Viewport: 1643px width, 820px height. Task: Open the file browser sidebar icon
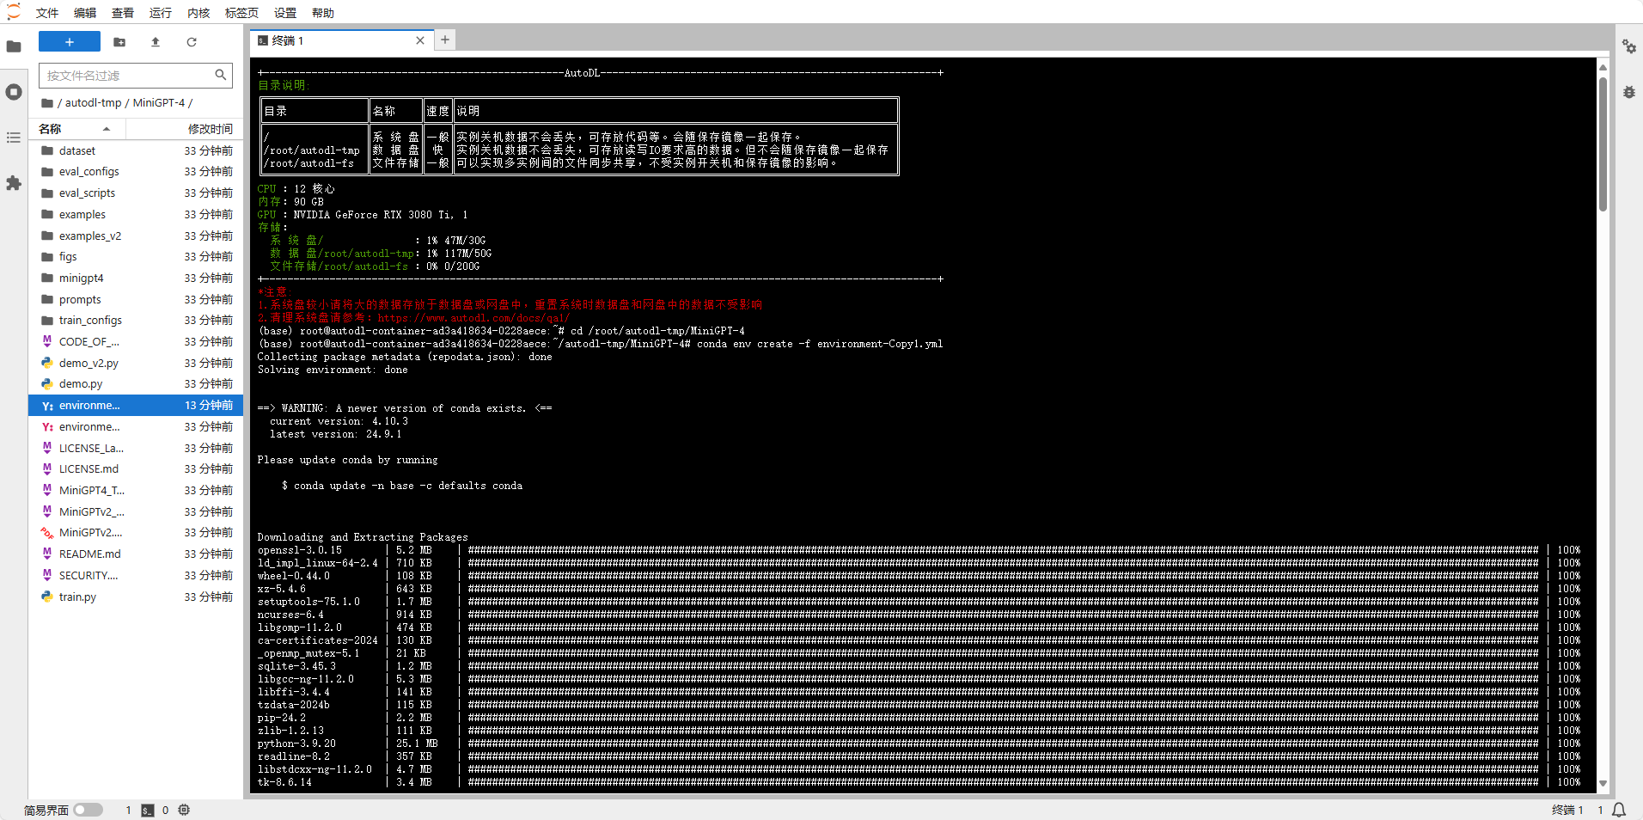tap(14, 46)
